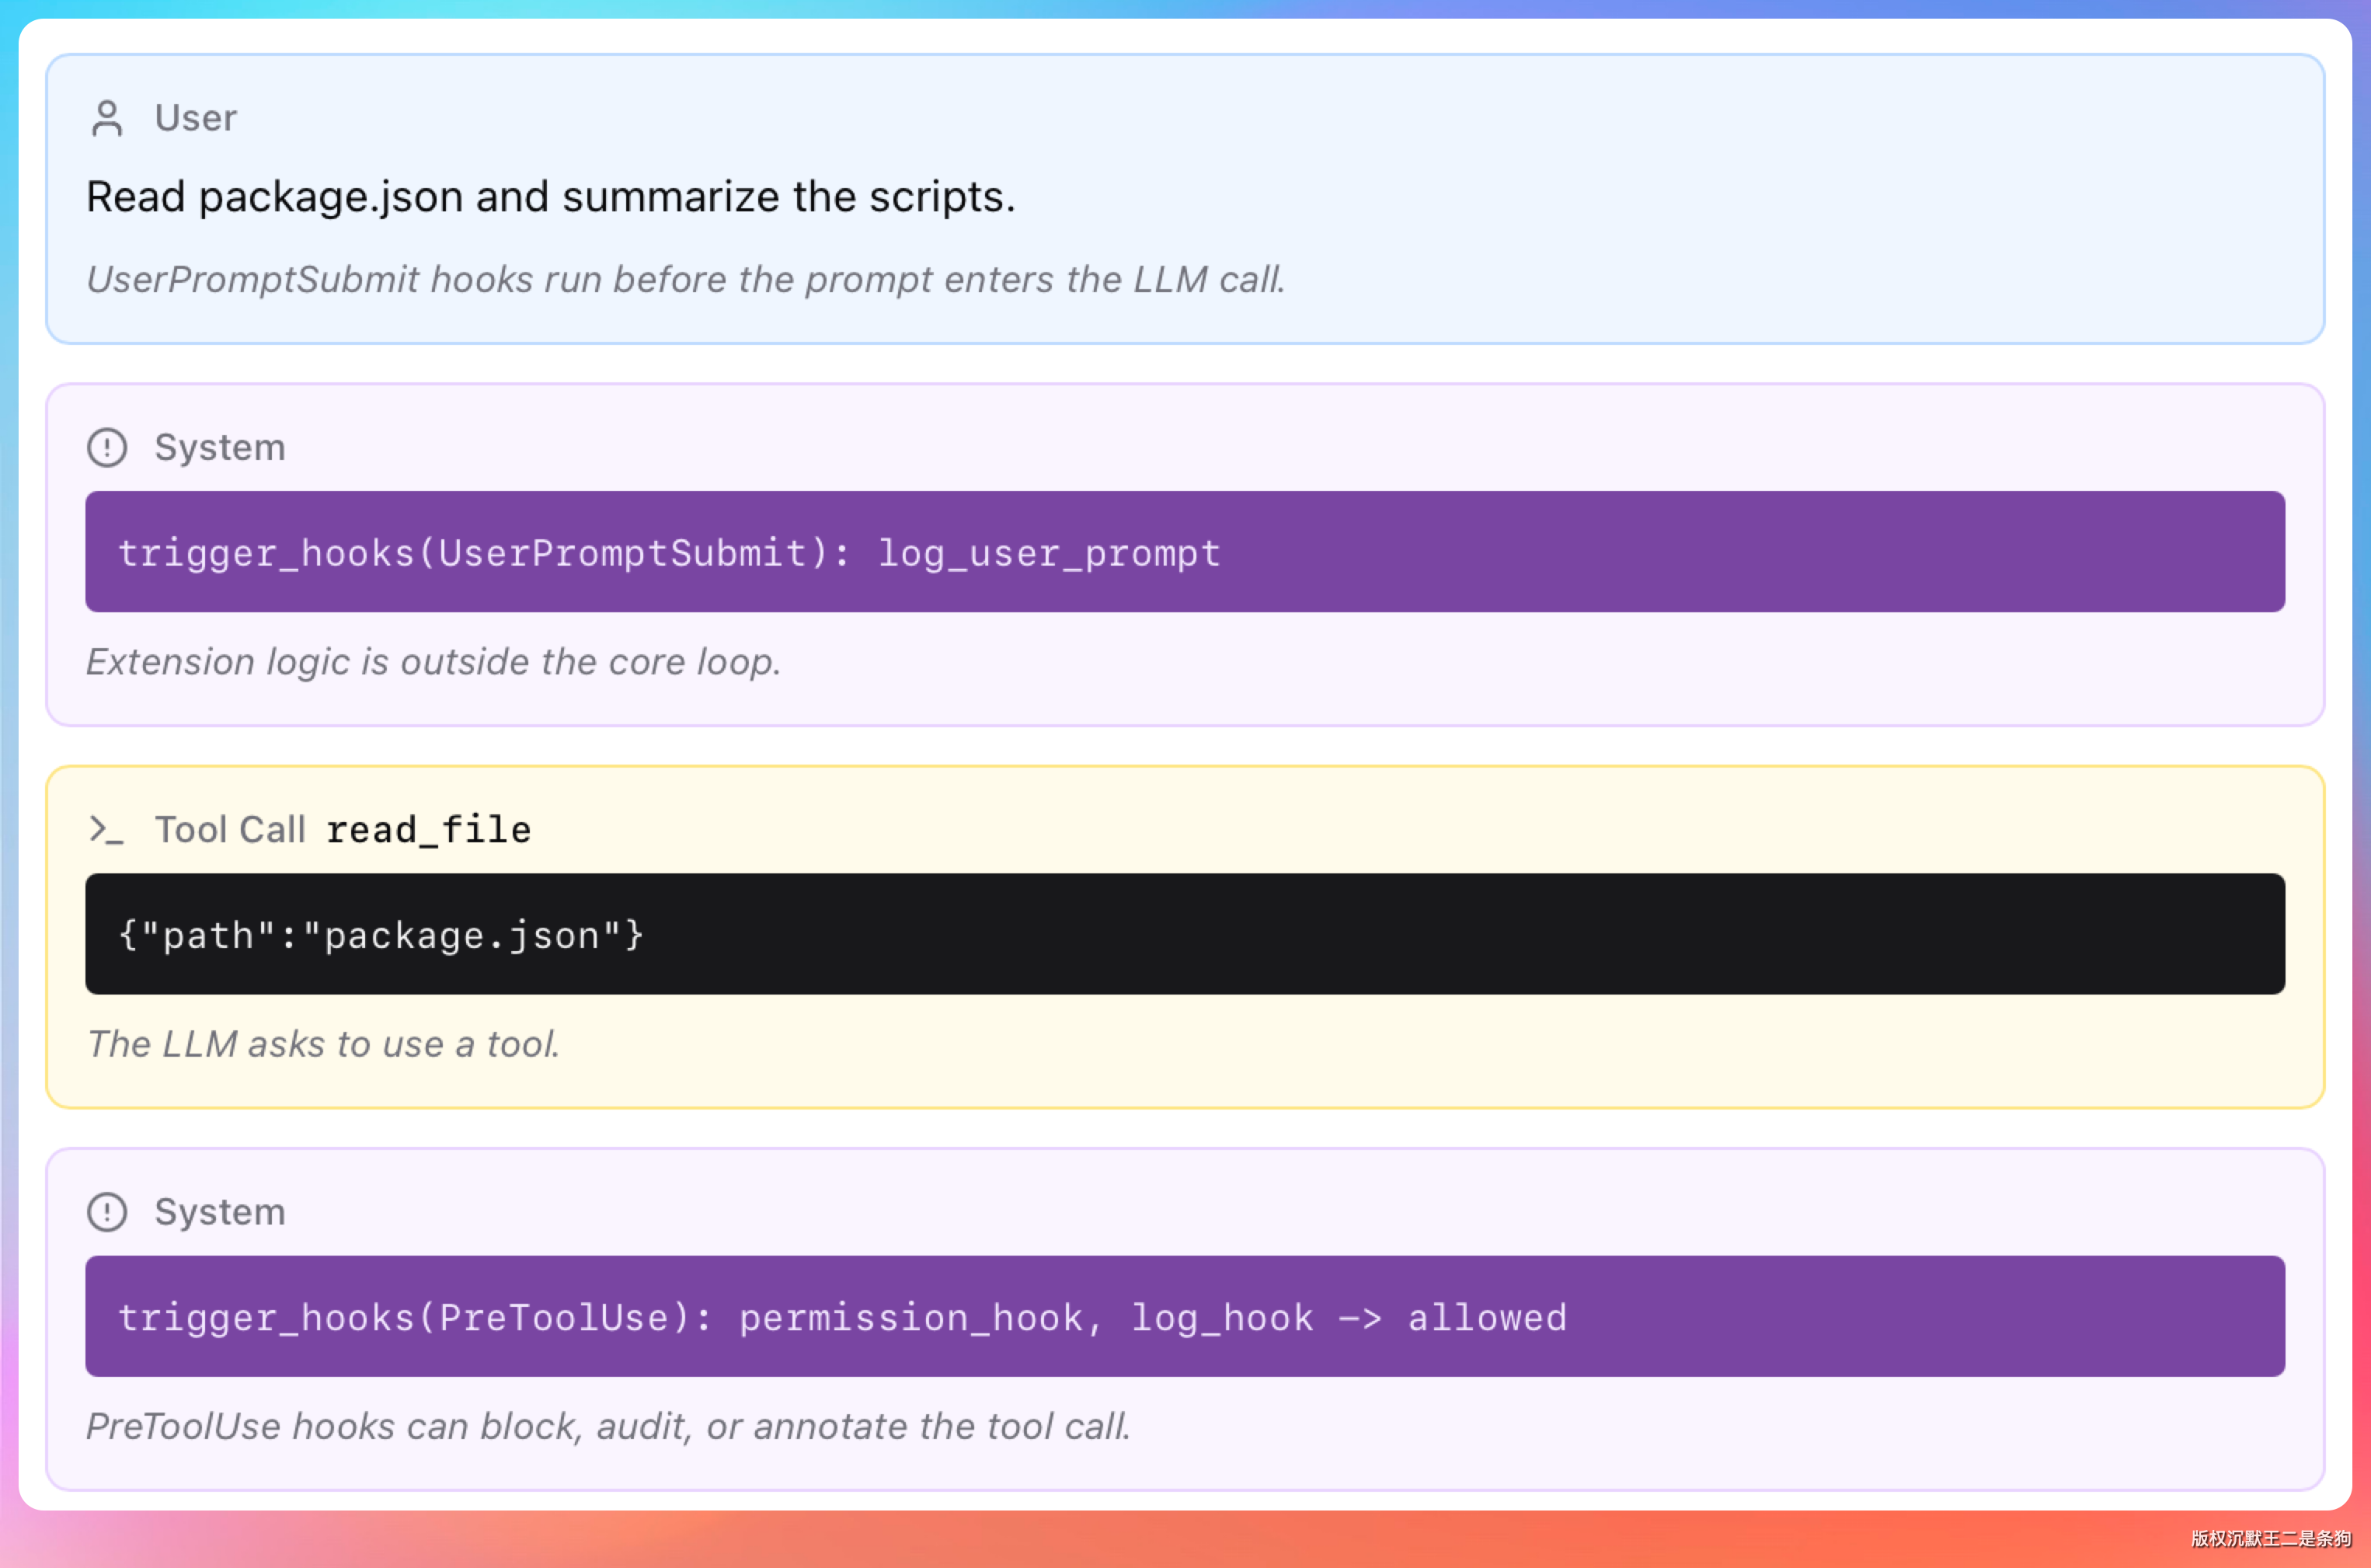Click the watermark text at bottom right
Screen dimensions: 2371x1568
[2271, 1538]
